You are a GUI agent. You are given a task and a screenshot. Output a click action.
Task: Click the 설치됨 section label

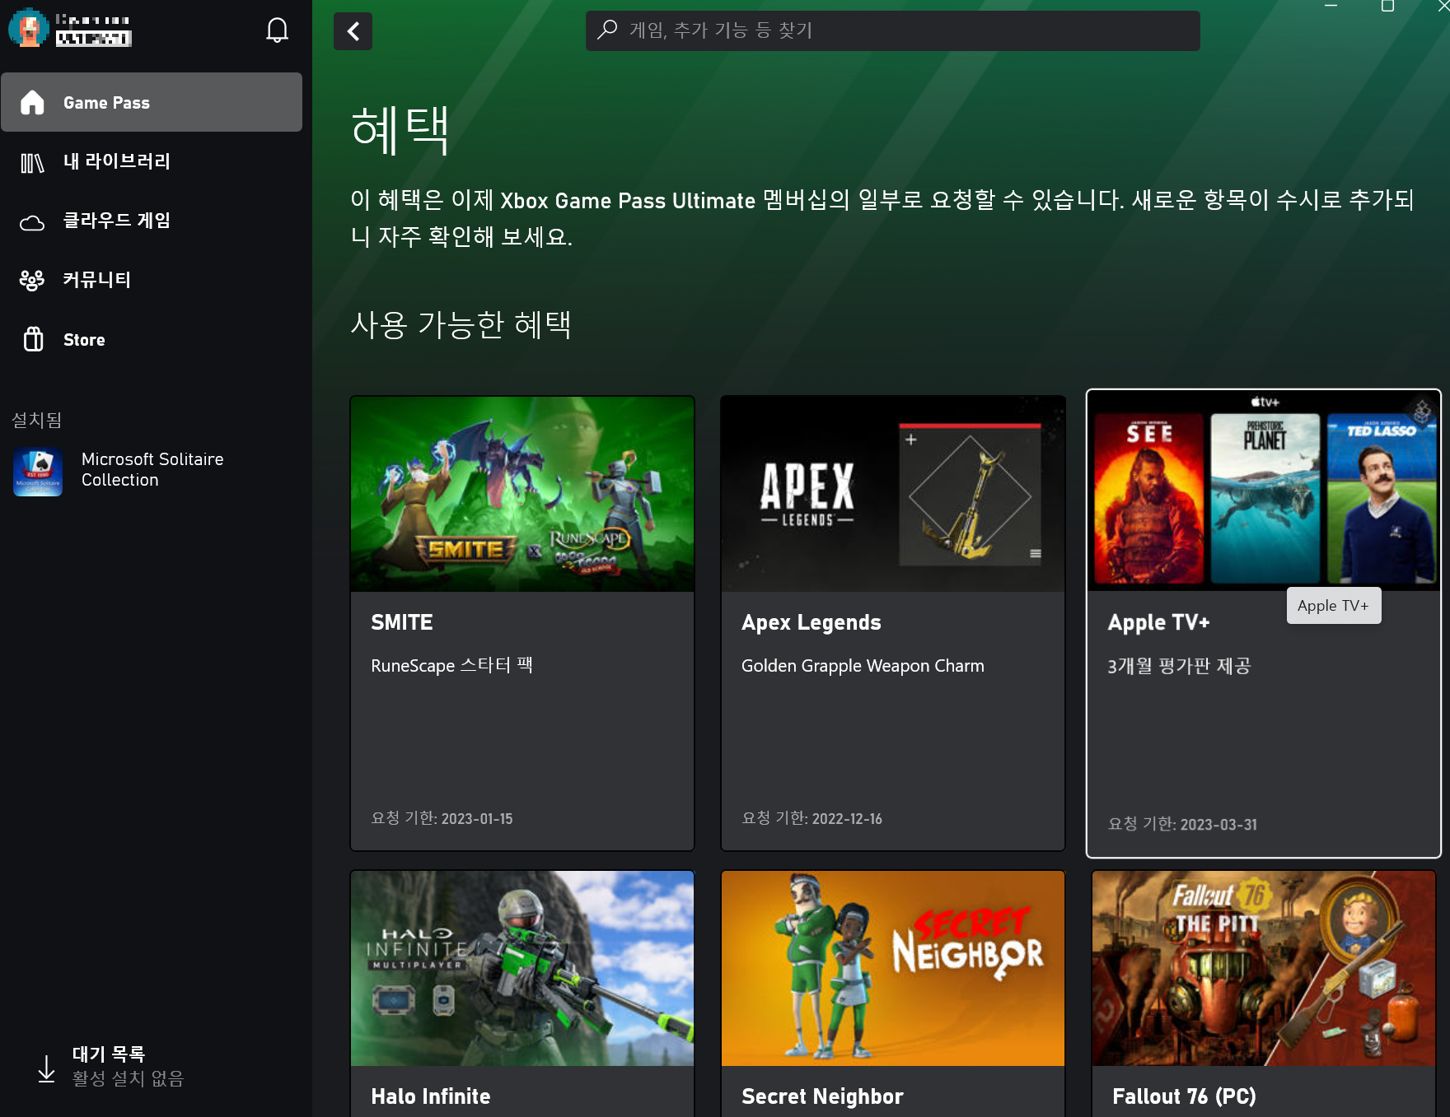37,420
